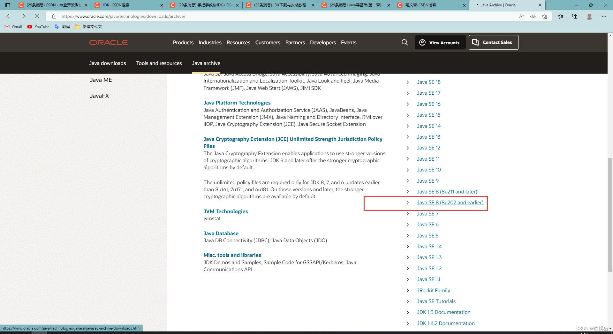613x334 pixels.
Task: Select JavaFX in the sidebar
Action: pos(100,96)
